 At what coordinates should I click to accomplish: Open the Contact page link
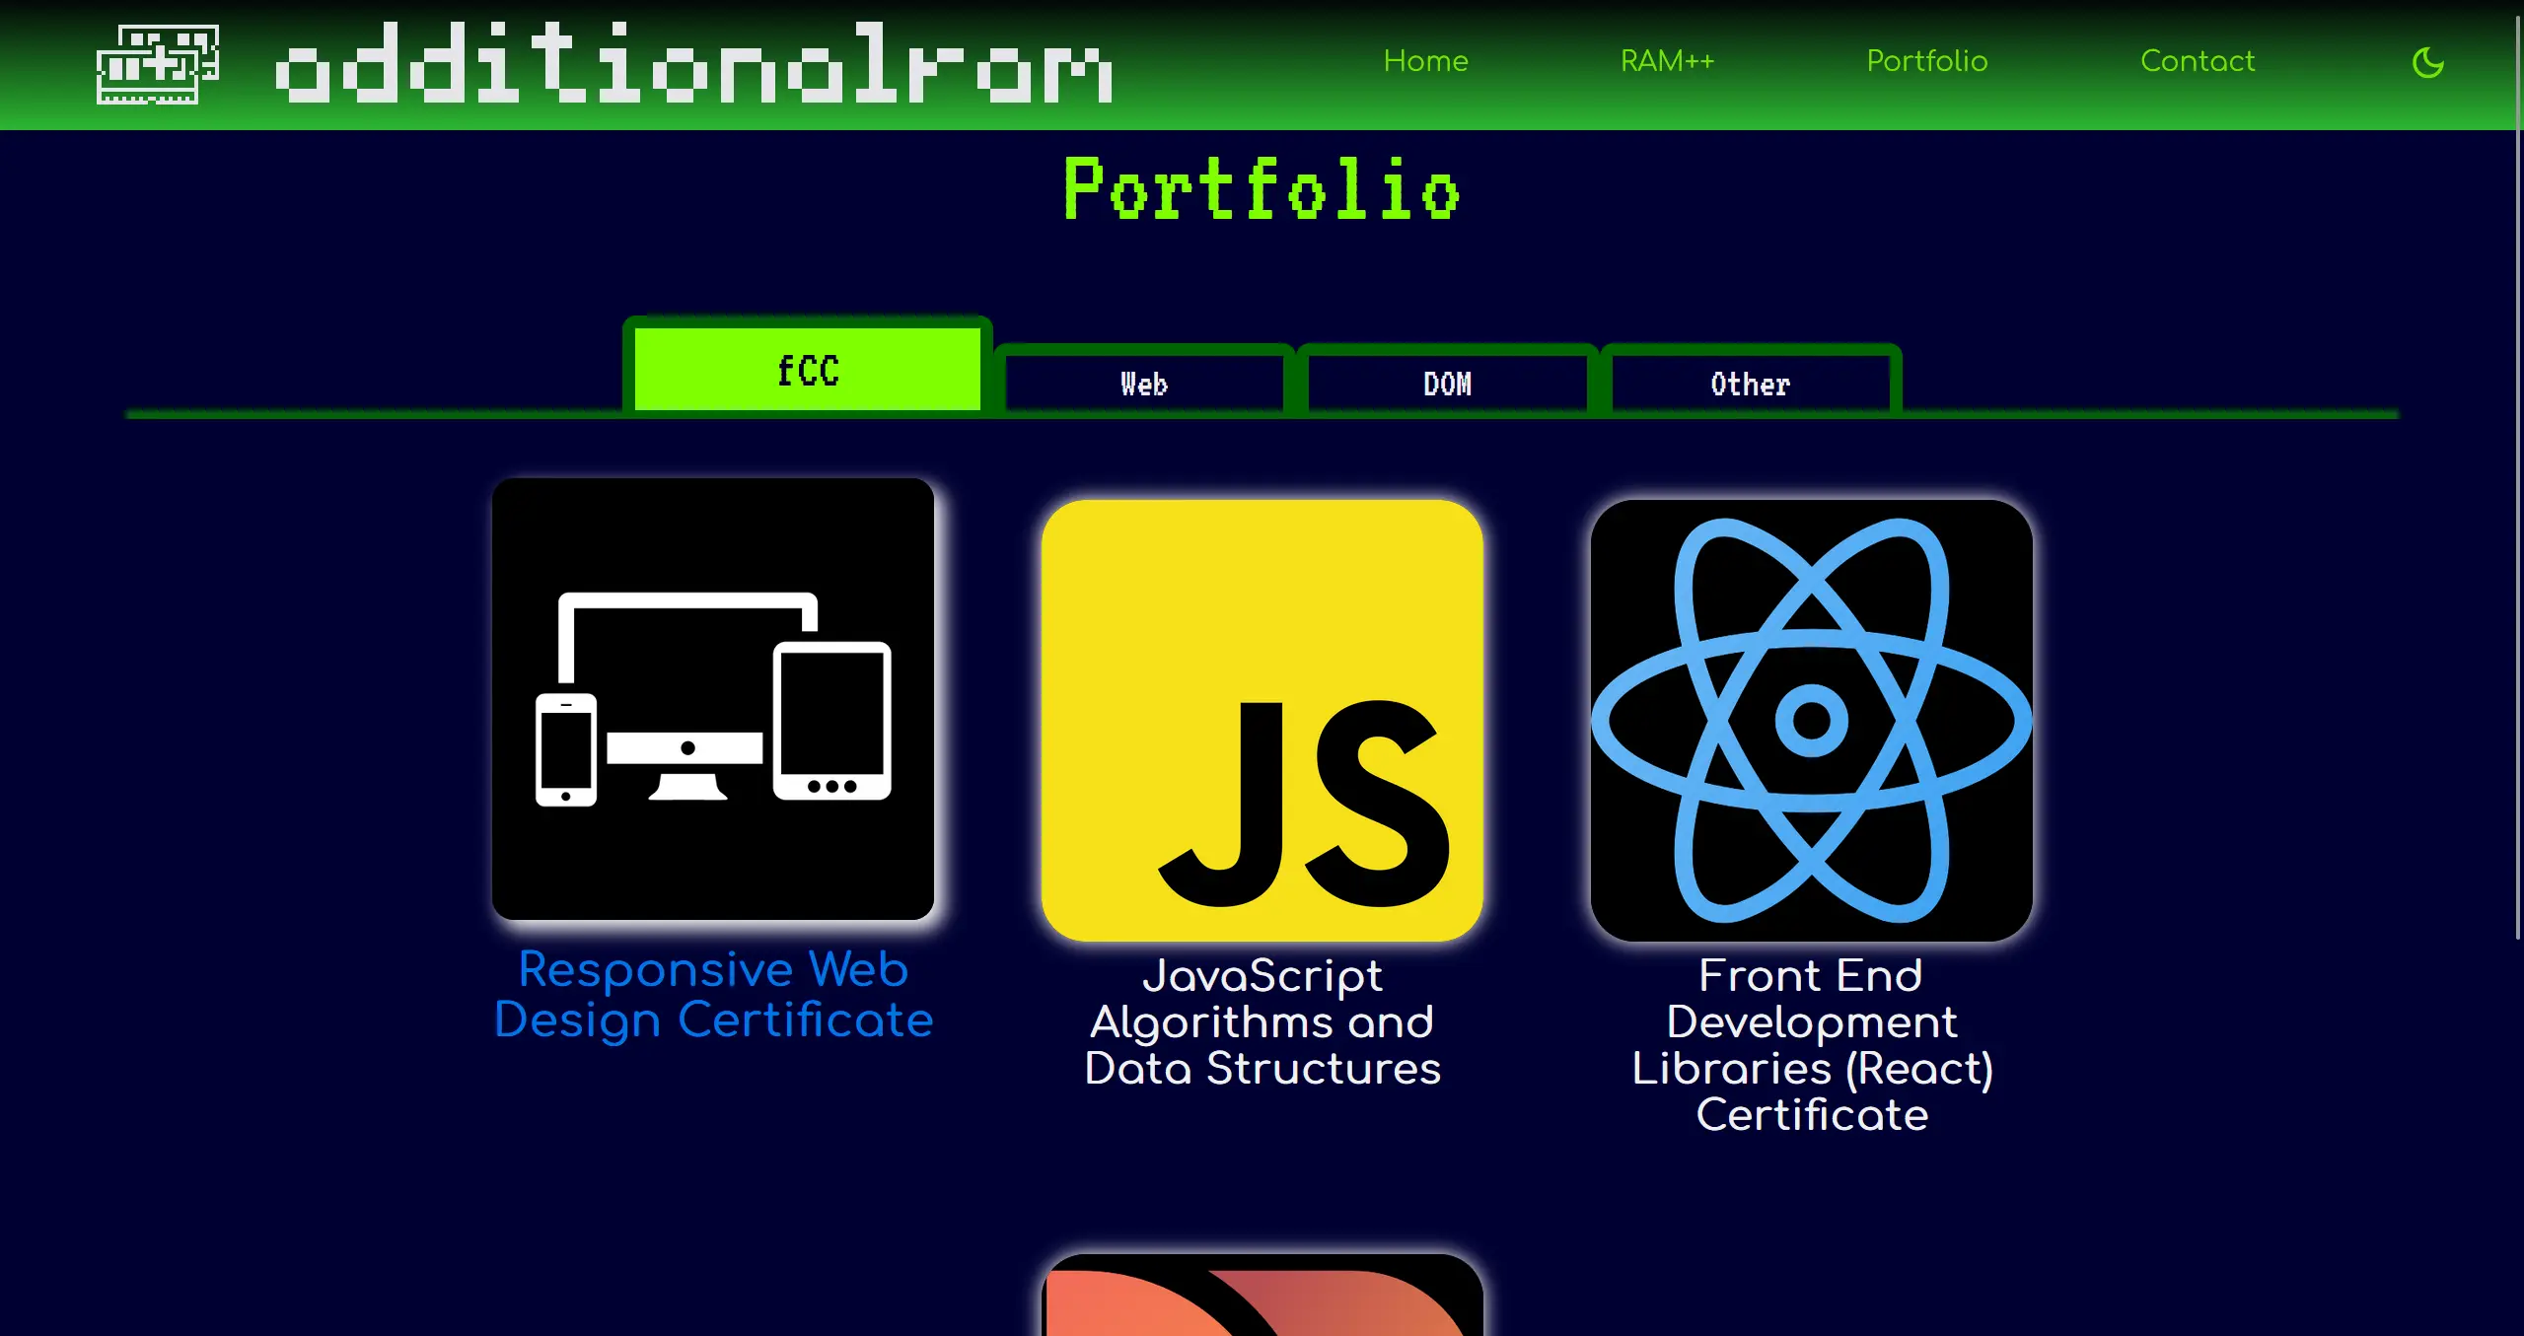coord(2197,61)
